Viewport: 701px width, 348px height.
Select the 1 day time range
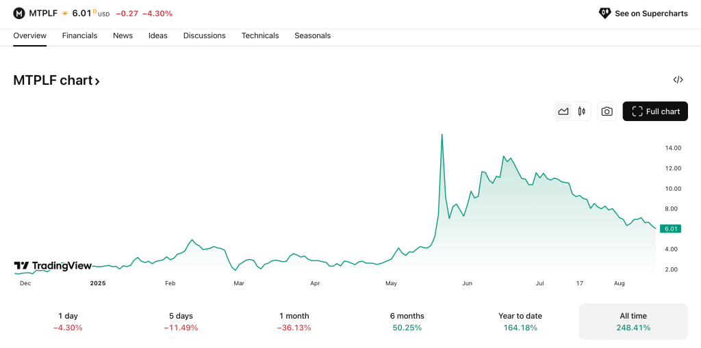68,321
